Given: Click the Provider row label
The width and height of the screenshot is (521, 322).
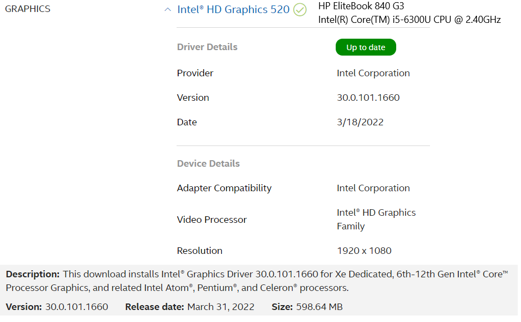Looking at the screenshot, I should pos(195,73).
